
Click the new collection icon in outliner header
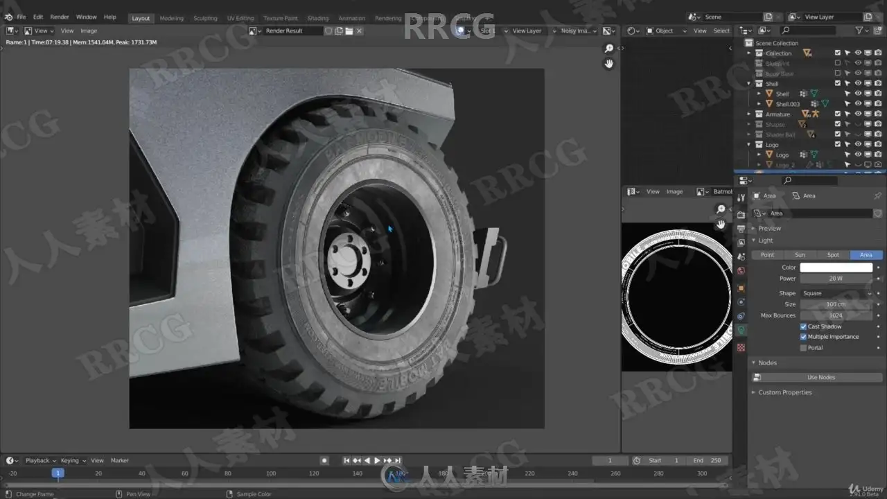click(877, 30)
